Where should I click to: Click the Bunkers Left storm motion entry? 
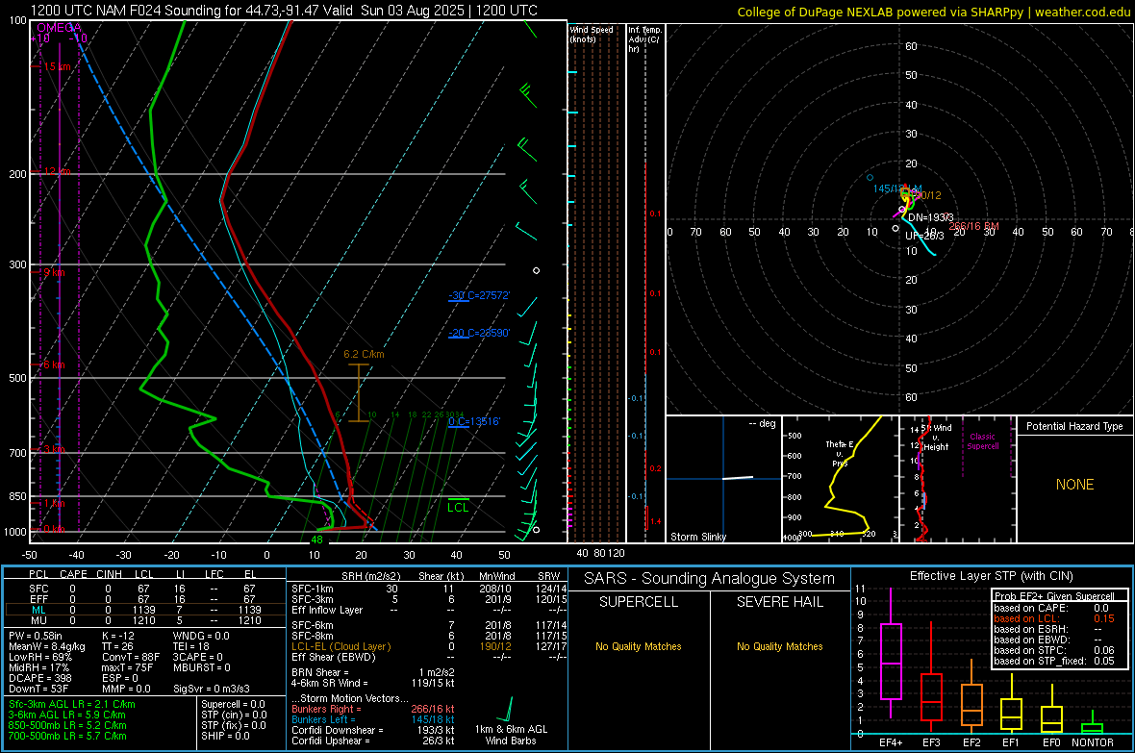tap(373, 719)
